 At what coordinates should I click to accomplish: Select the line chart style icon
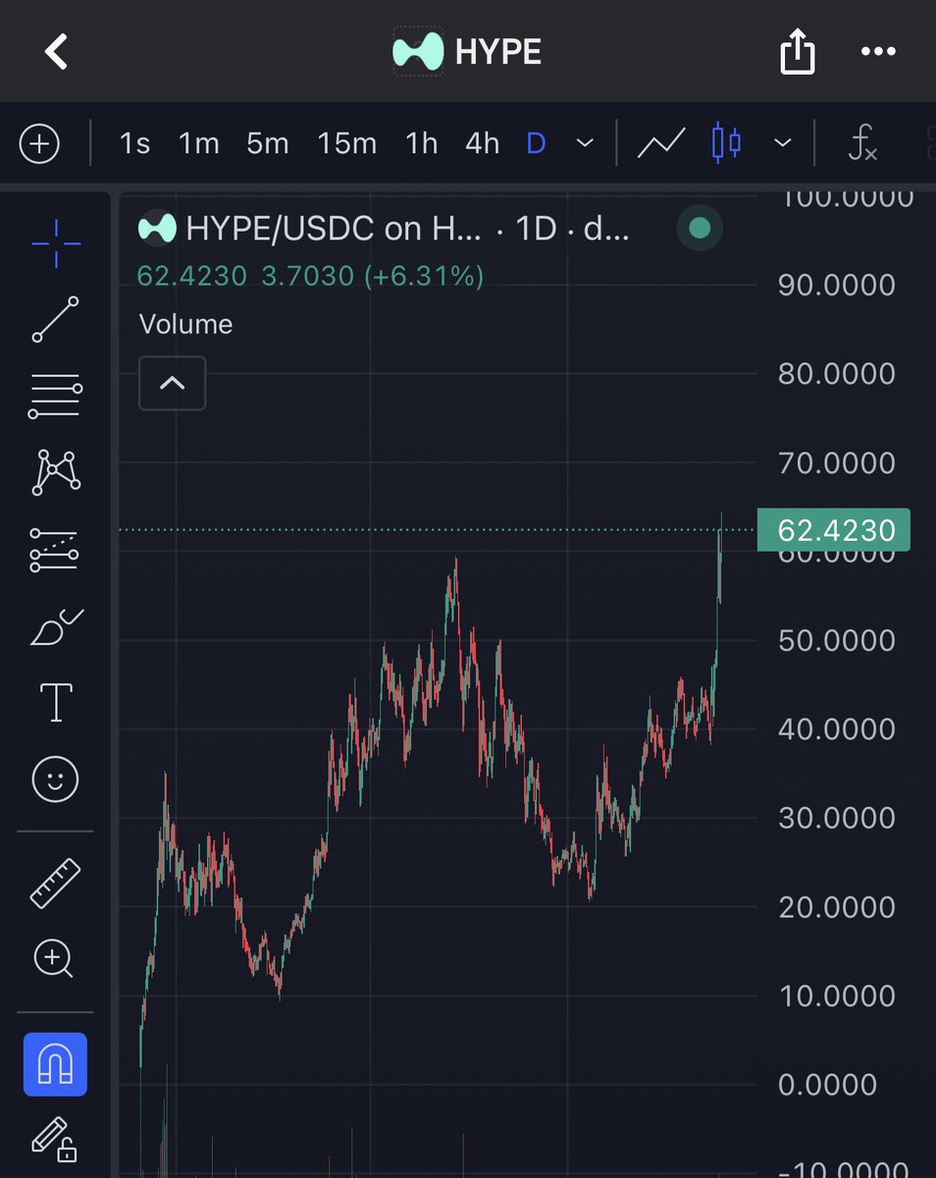[660, 143]
